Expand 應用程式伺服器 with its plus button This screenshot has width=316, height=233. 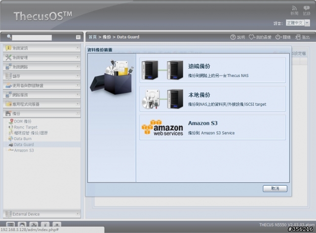[x=78, y=104]
